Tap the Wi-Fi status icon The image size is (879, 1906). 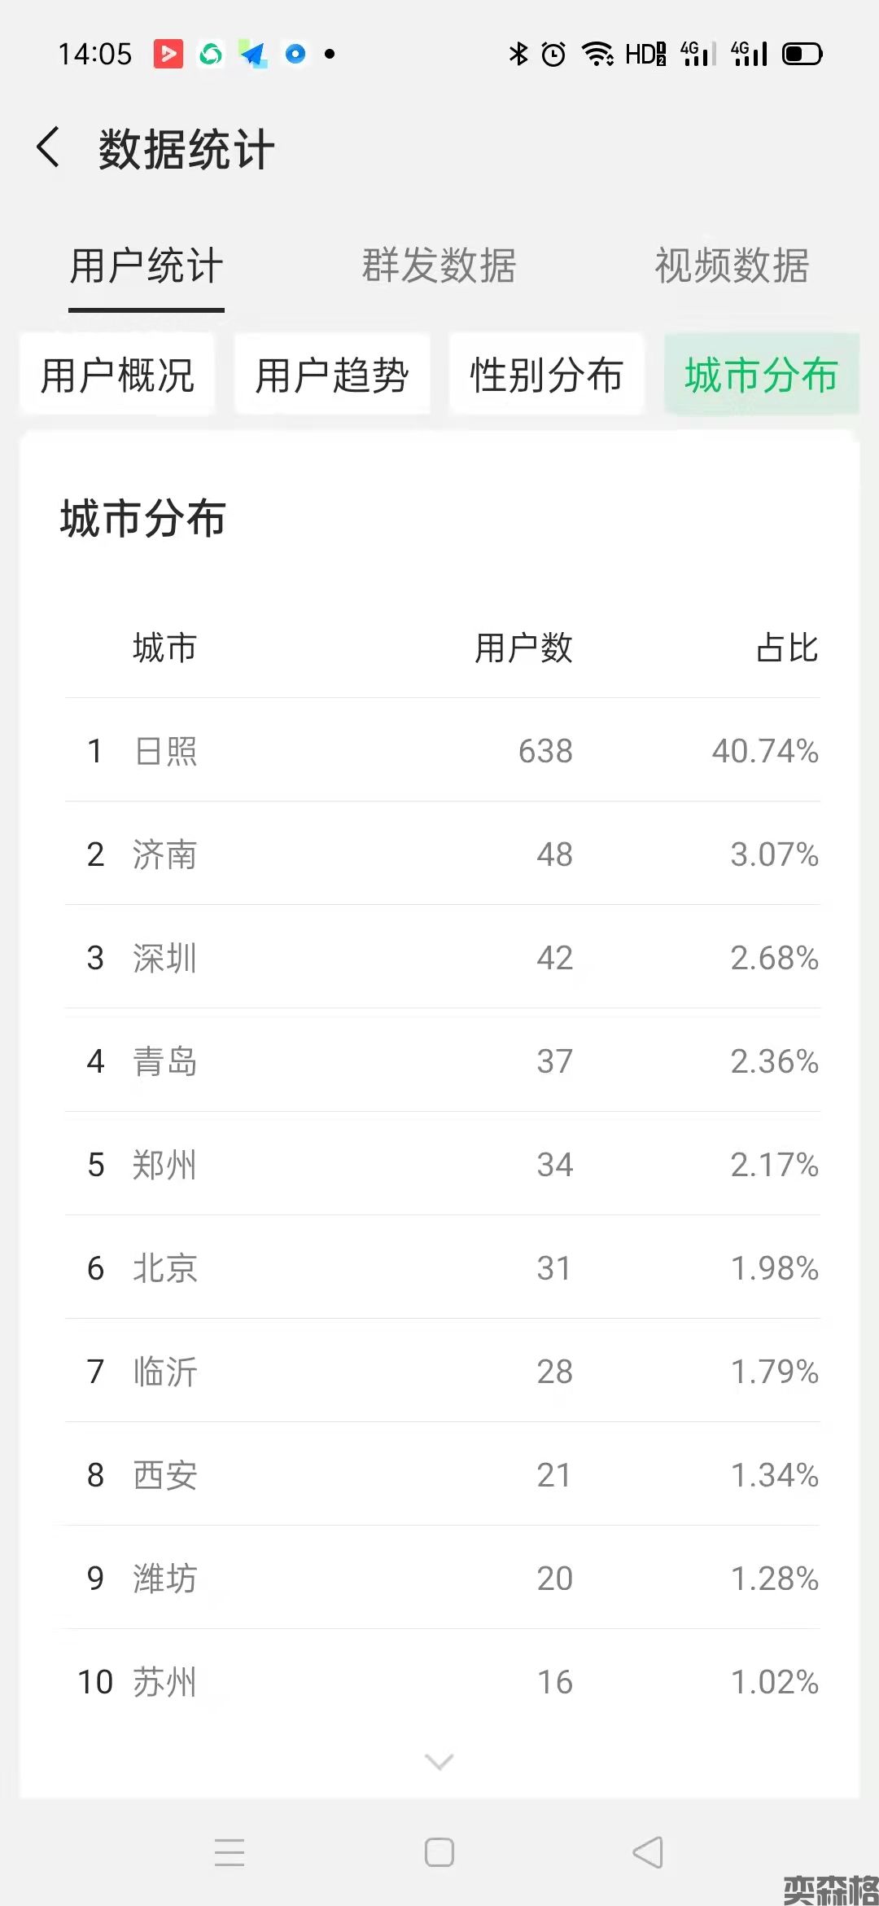point(597,54)
